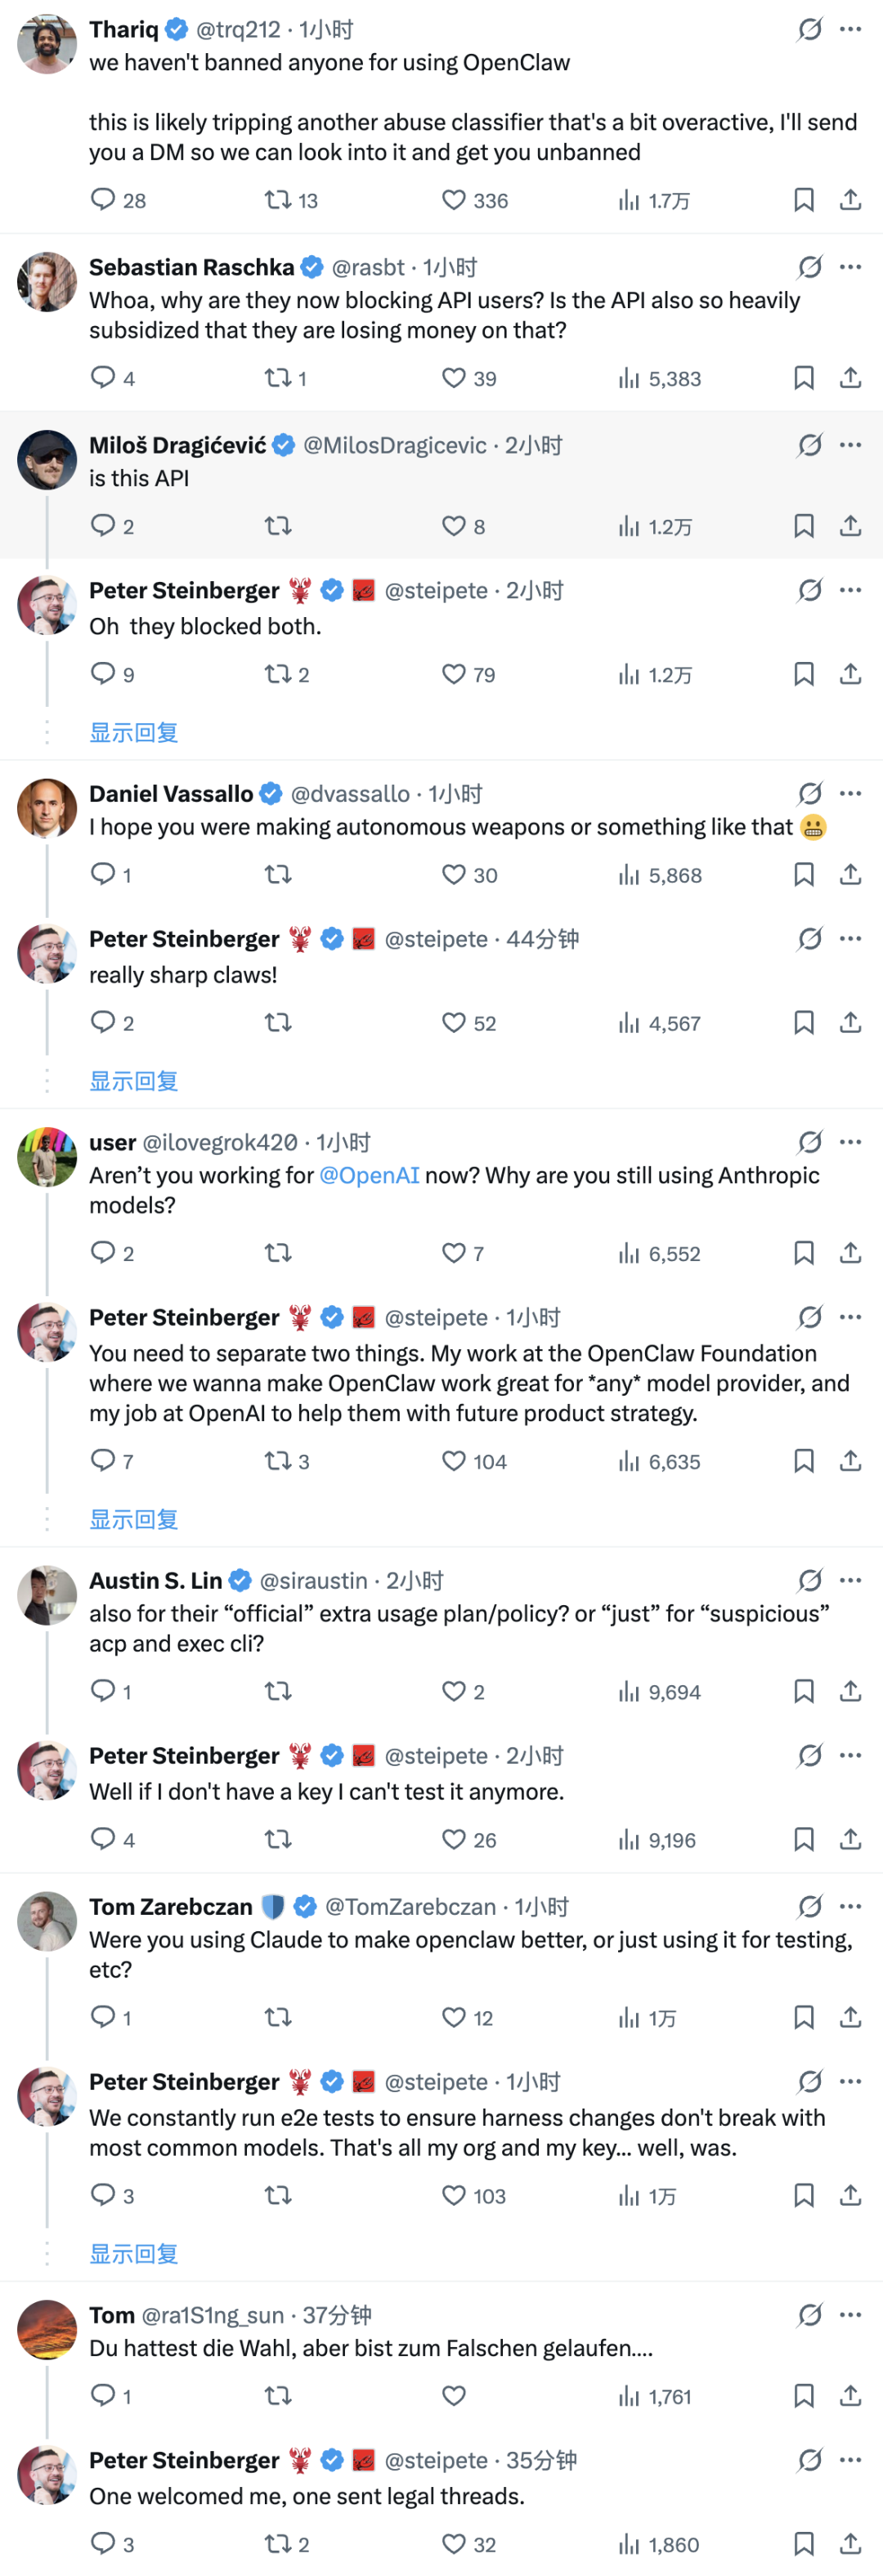
Task: Bookmark Sebastian Raschka's tweet
Action: [803, 378]
